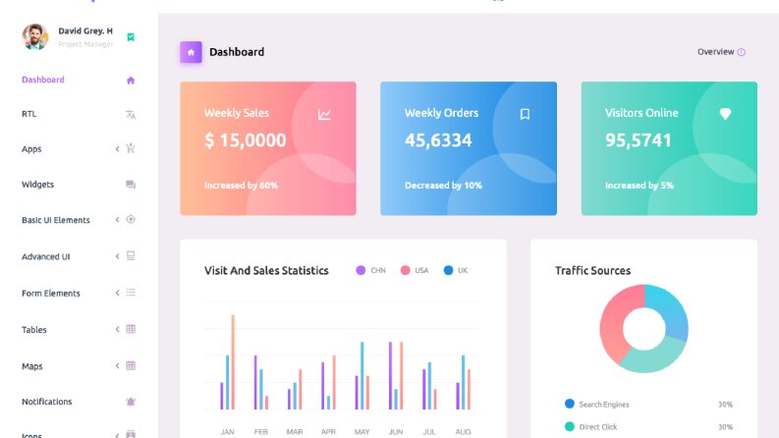Toggle the CHN legend series

coord(370,270)
